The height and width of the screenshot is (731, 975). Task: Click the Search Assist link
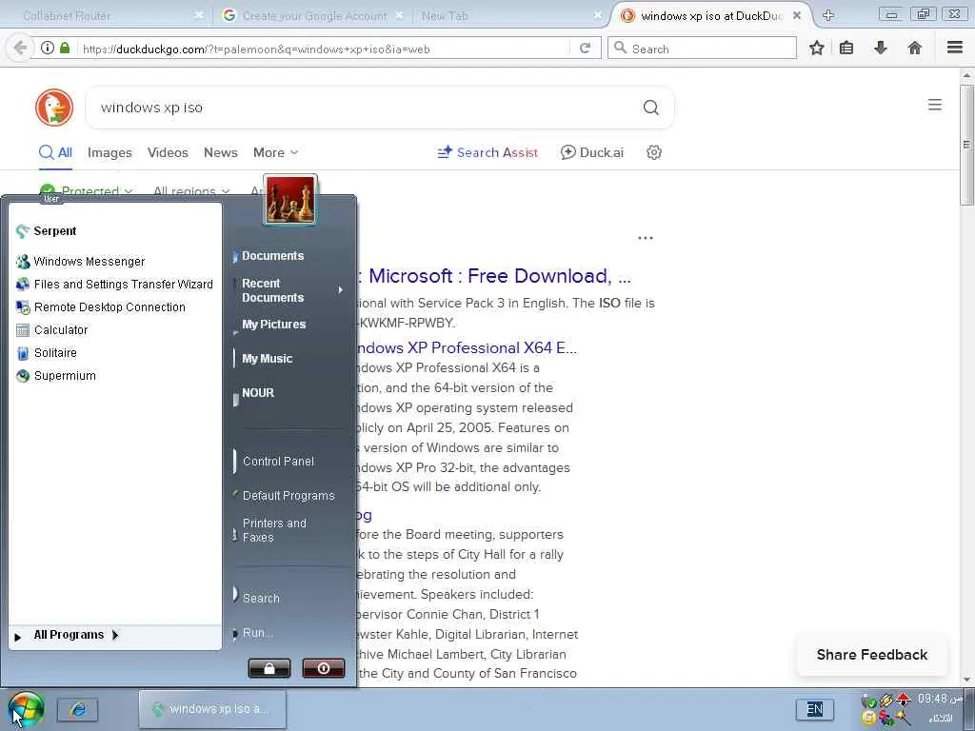pyautogui.click(x=488, y=152)
